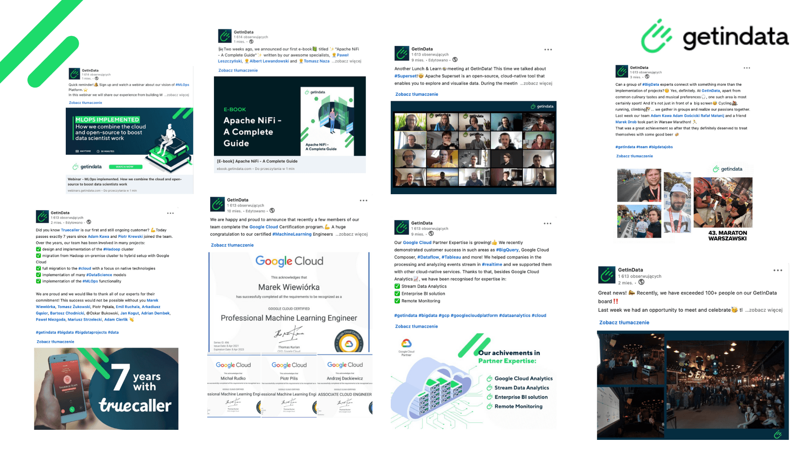Expand '...zobacz więcej' on the Machine Learning certification post
This screenshot has height=452, width=804.
tap(351, 234)
